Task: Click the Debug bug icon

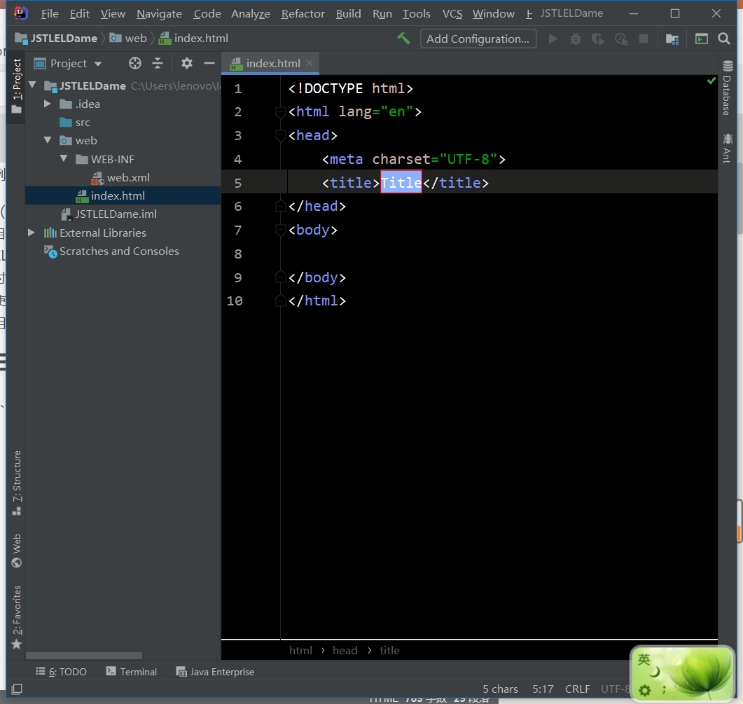Action: click(x=575, y=39)
